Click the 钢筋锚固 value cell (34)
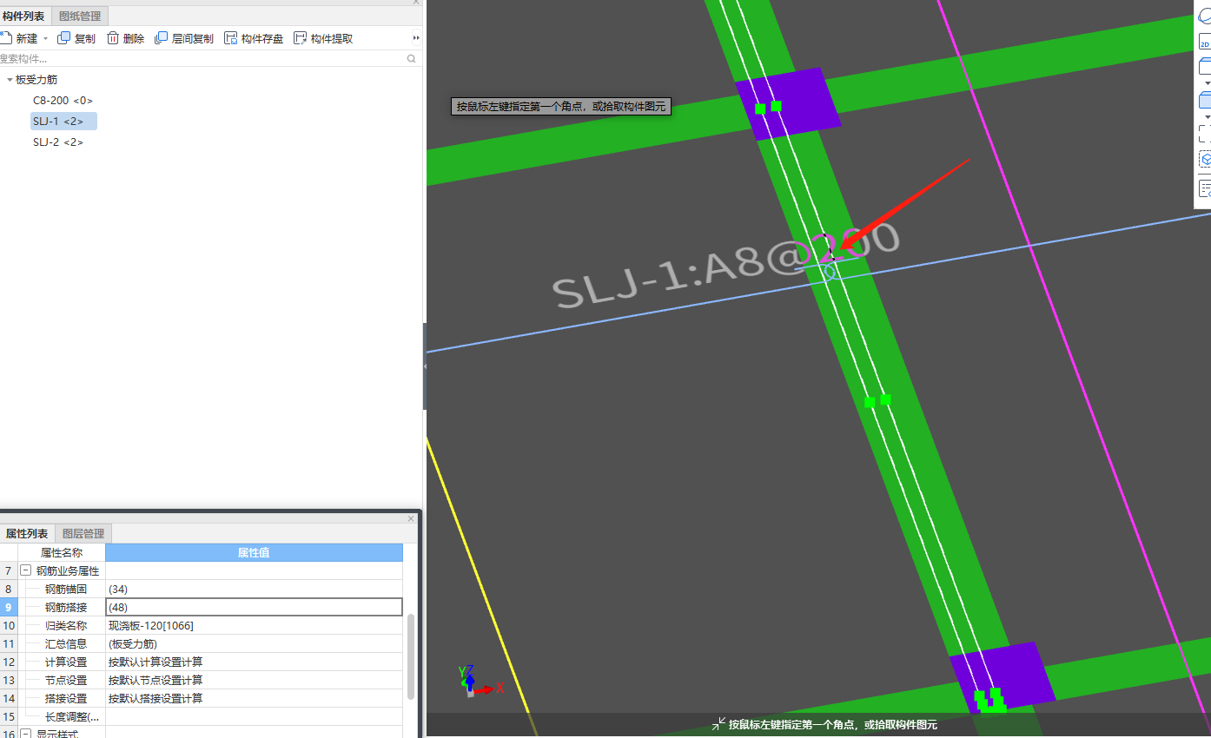The image size is (1211, 738). (254, 589)
